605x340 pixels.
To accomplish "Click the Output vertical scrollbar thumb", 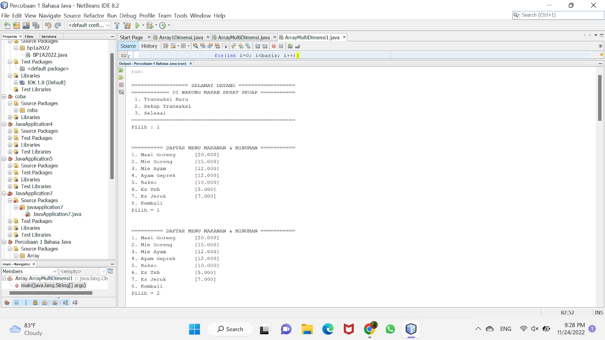I will (x=600, y=97).
